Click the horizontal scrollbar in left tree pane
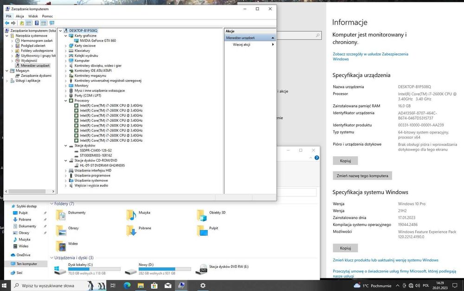 tap(30, 191)
